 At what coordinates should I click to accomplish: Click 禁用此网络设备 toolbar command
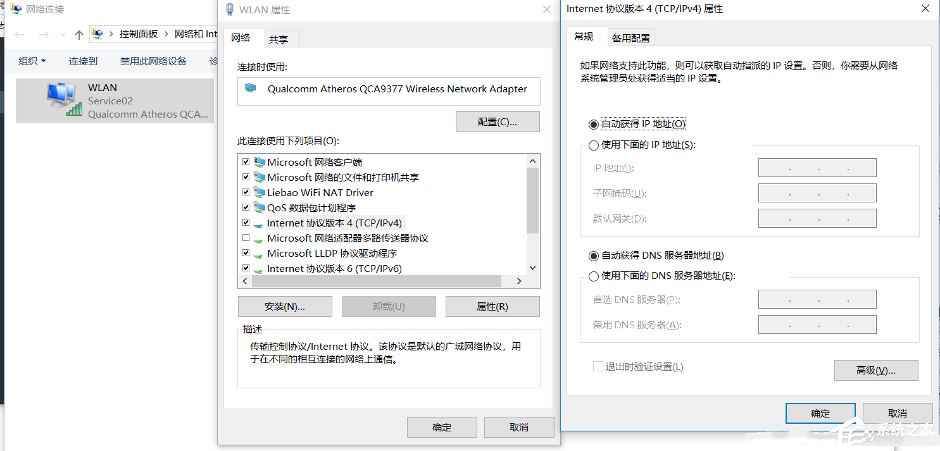tap(154, 61)
